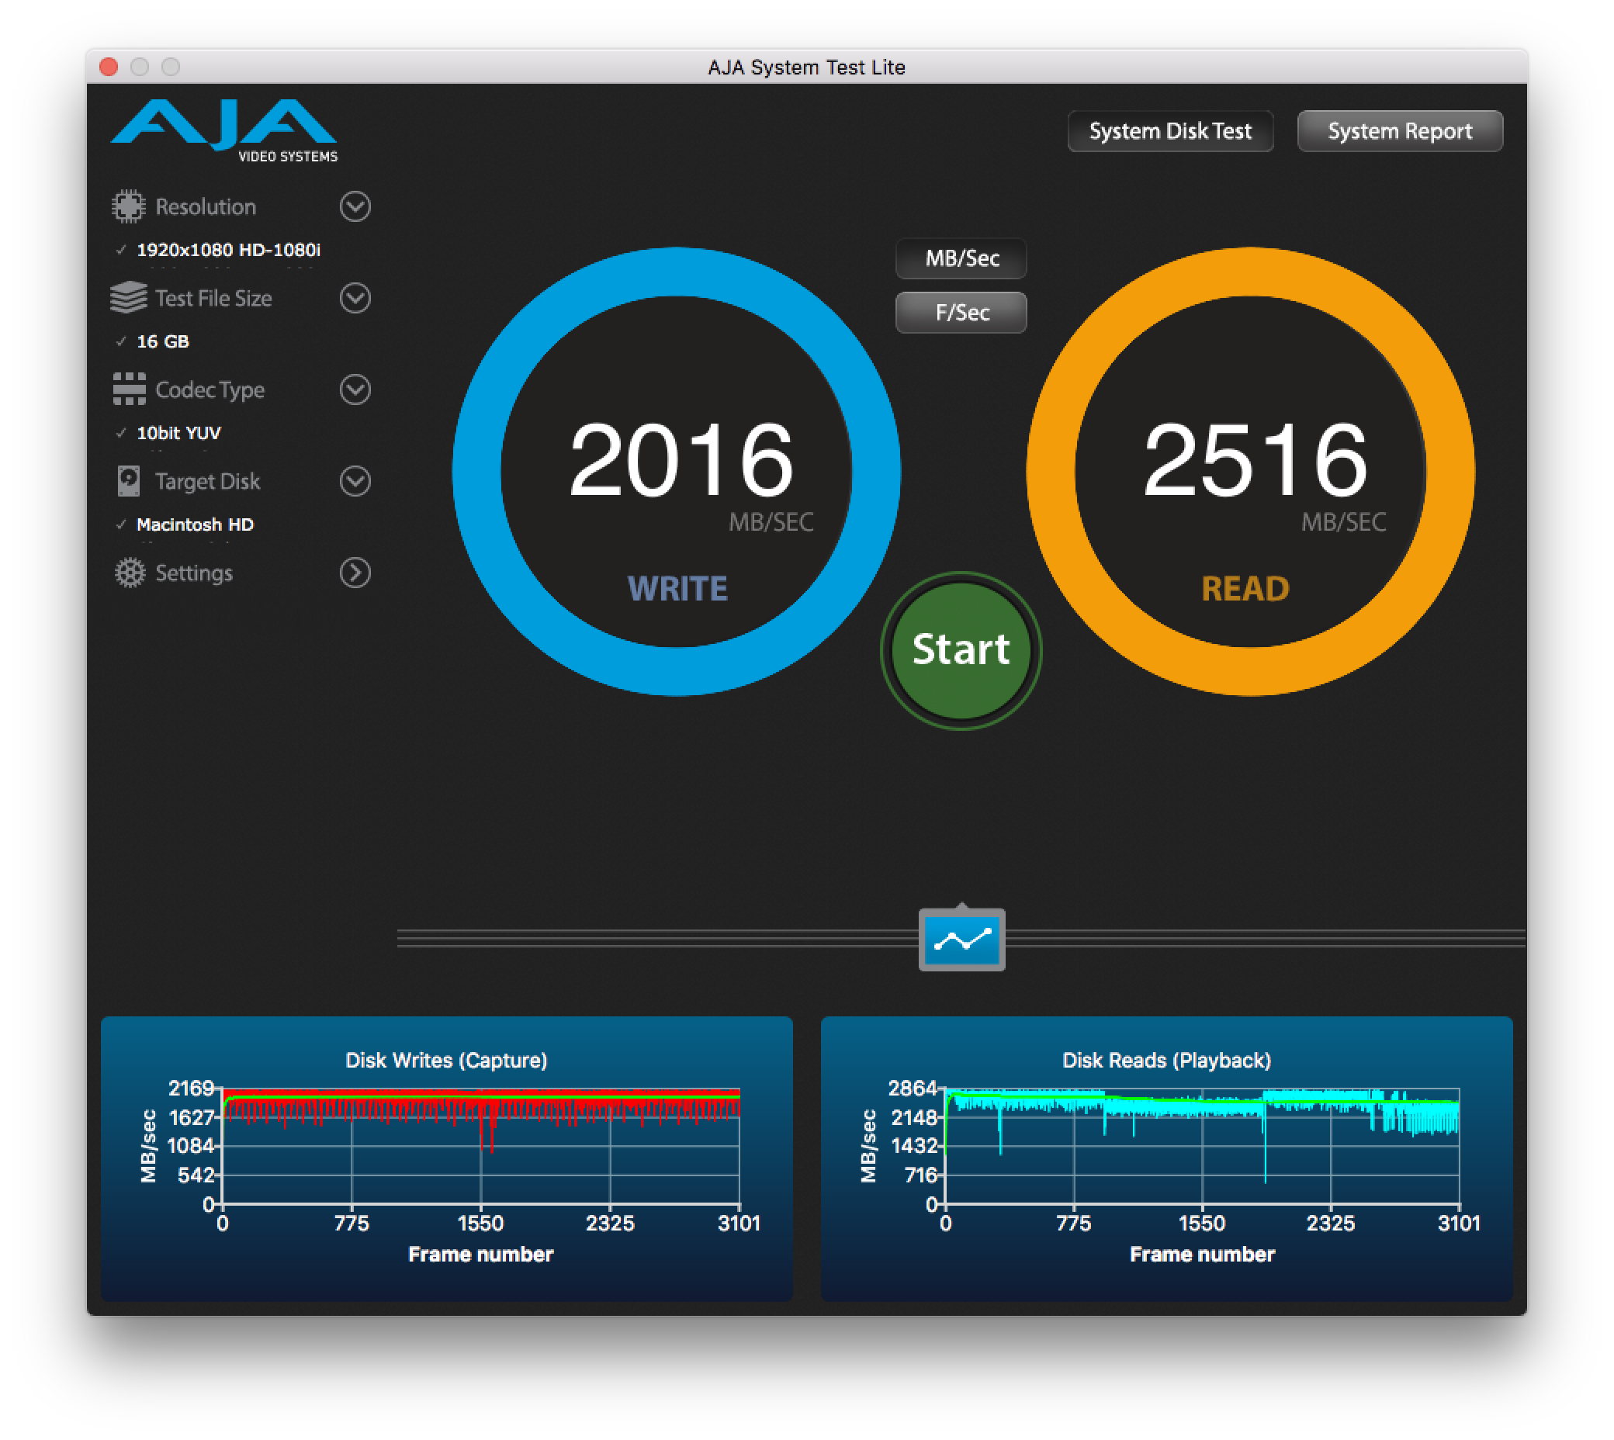
Task: Select the 16 GB file size option
Action: point(163,342)
